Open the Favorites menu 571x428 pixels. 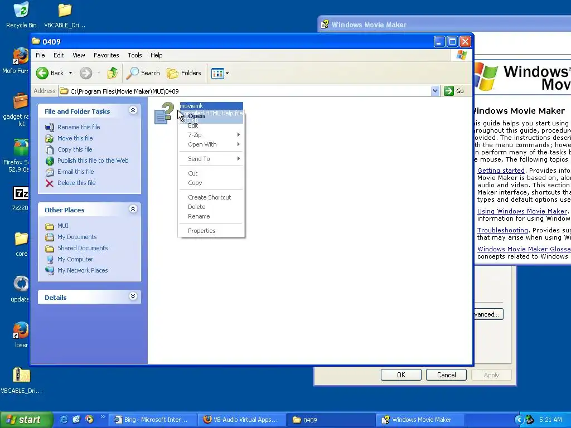(x=107, y=55)
